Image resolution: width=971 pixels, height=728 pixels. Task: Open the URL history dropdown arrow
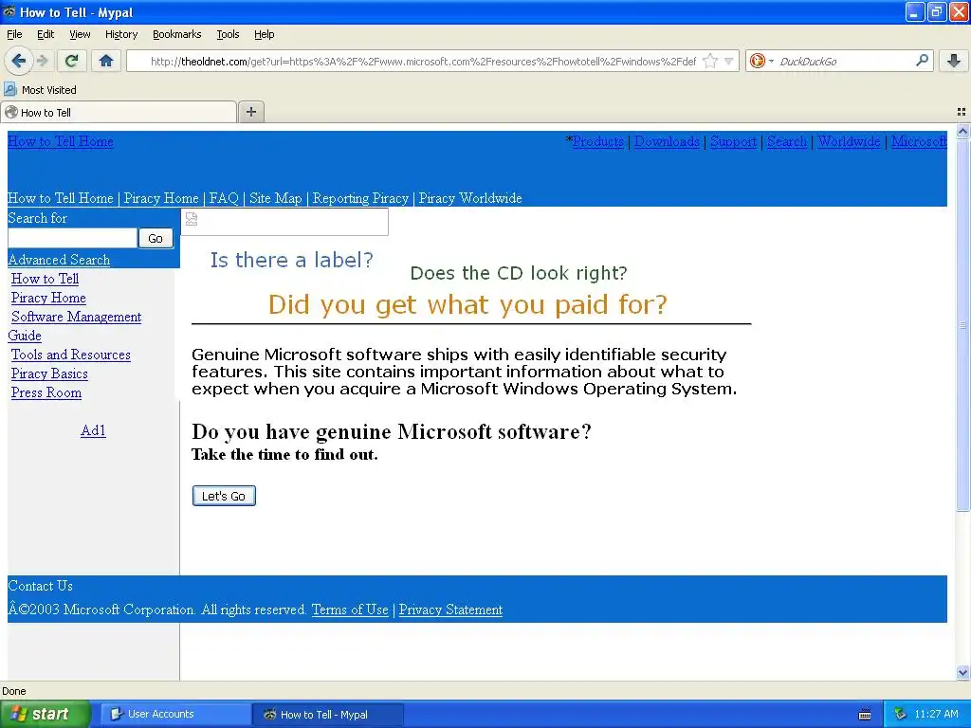[729, 61]
